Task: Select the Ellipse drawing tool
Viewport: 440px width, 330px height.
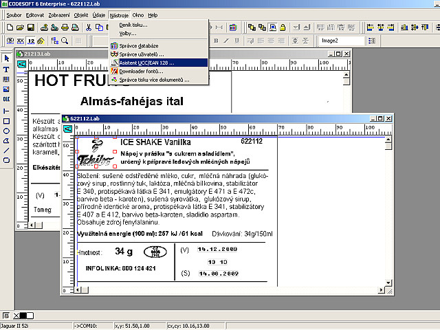Action: tap(6, 131)
